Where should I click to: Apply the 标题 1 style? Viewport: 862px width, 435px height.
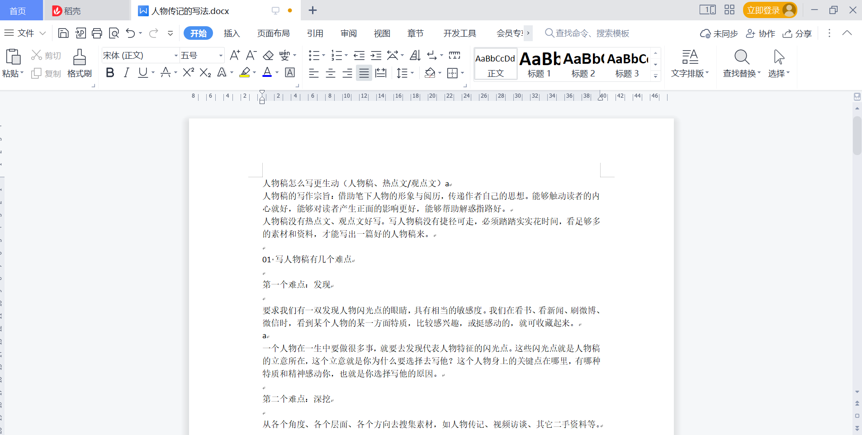pos(539,64)
